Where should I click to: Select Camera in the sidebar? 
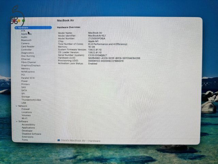pos(25,43)
